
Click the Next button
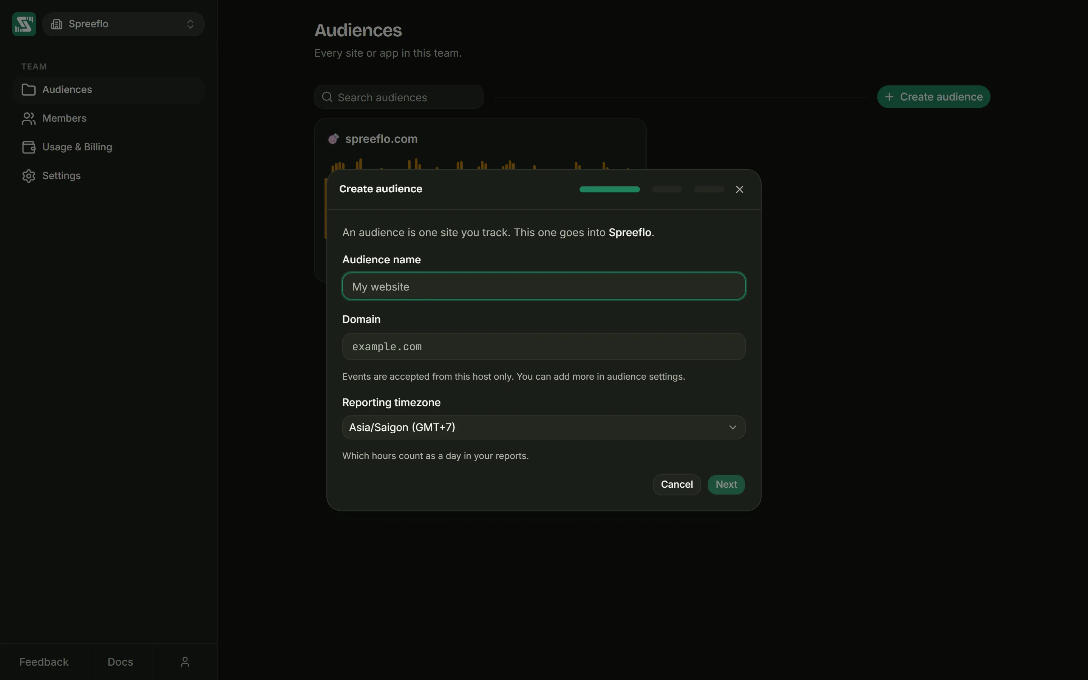(x=726, y=484)
